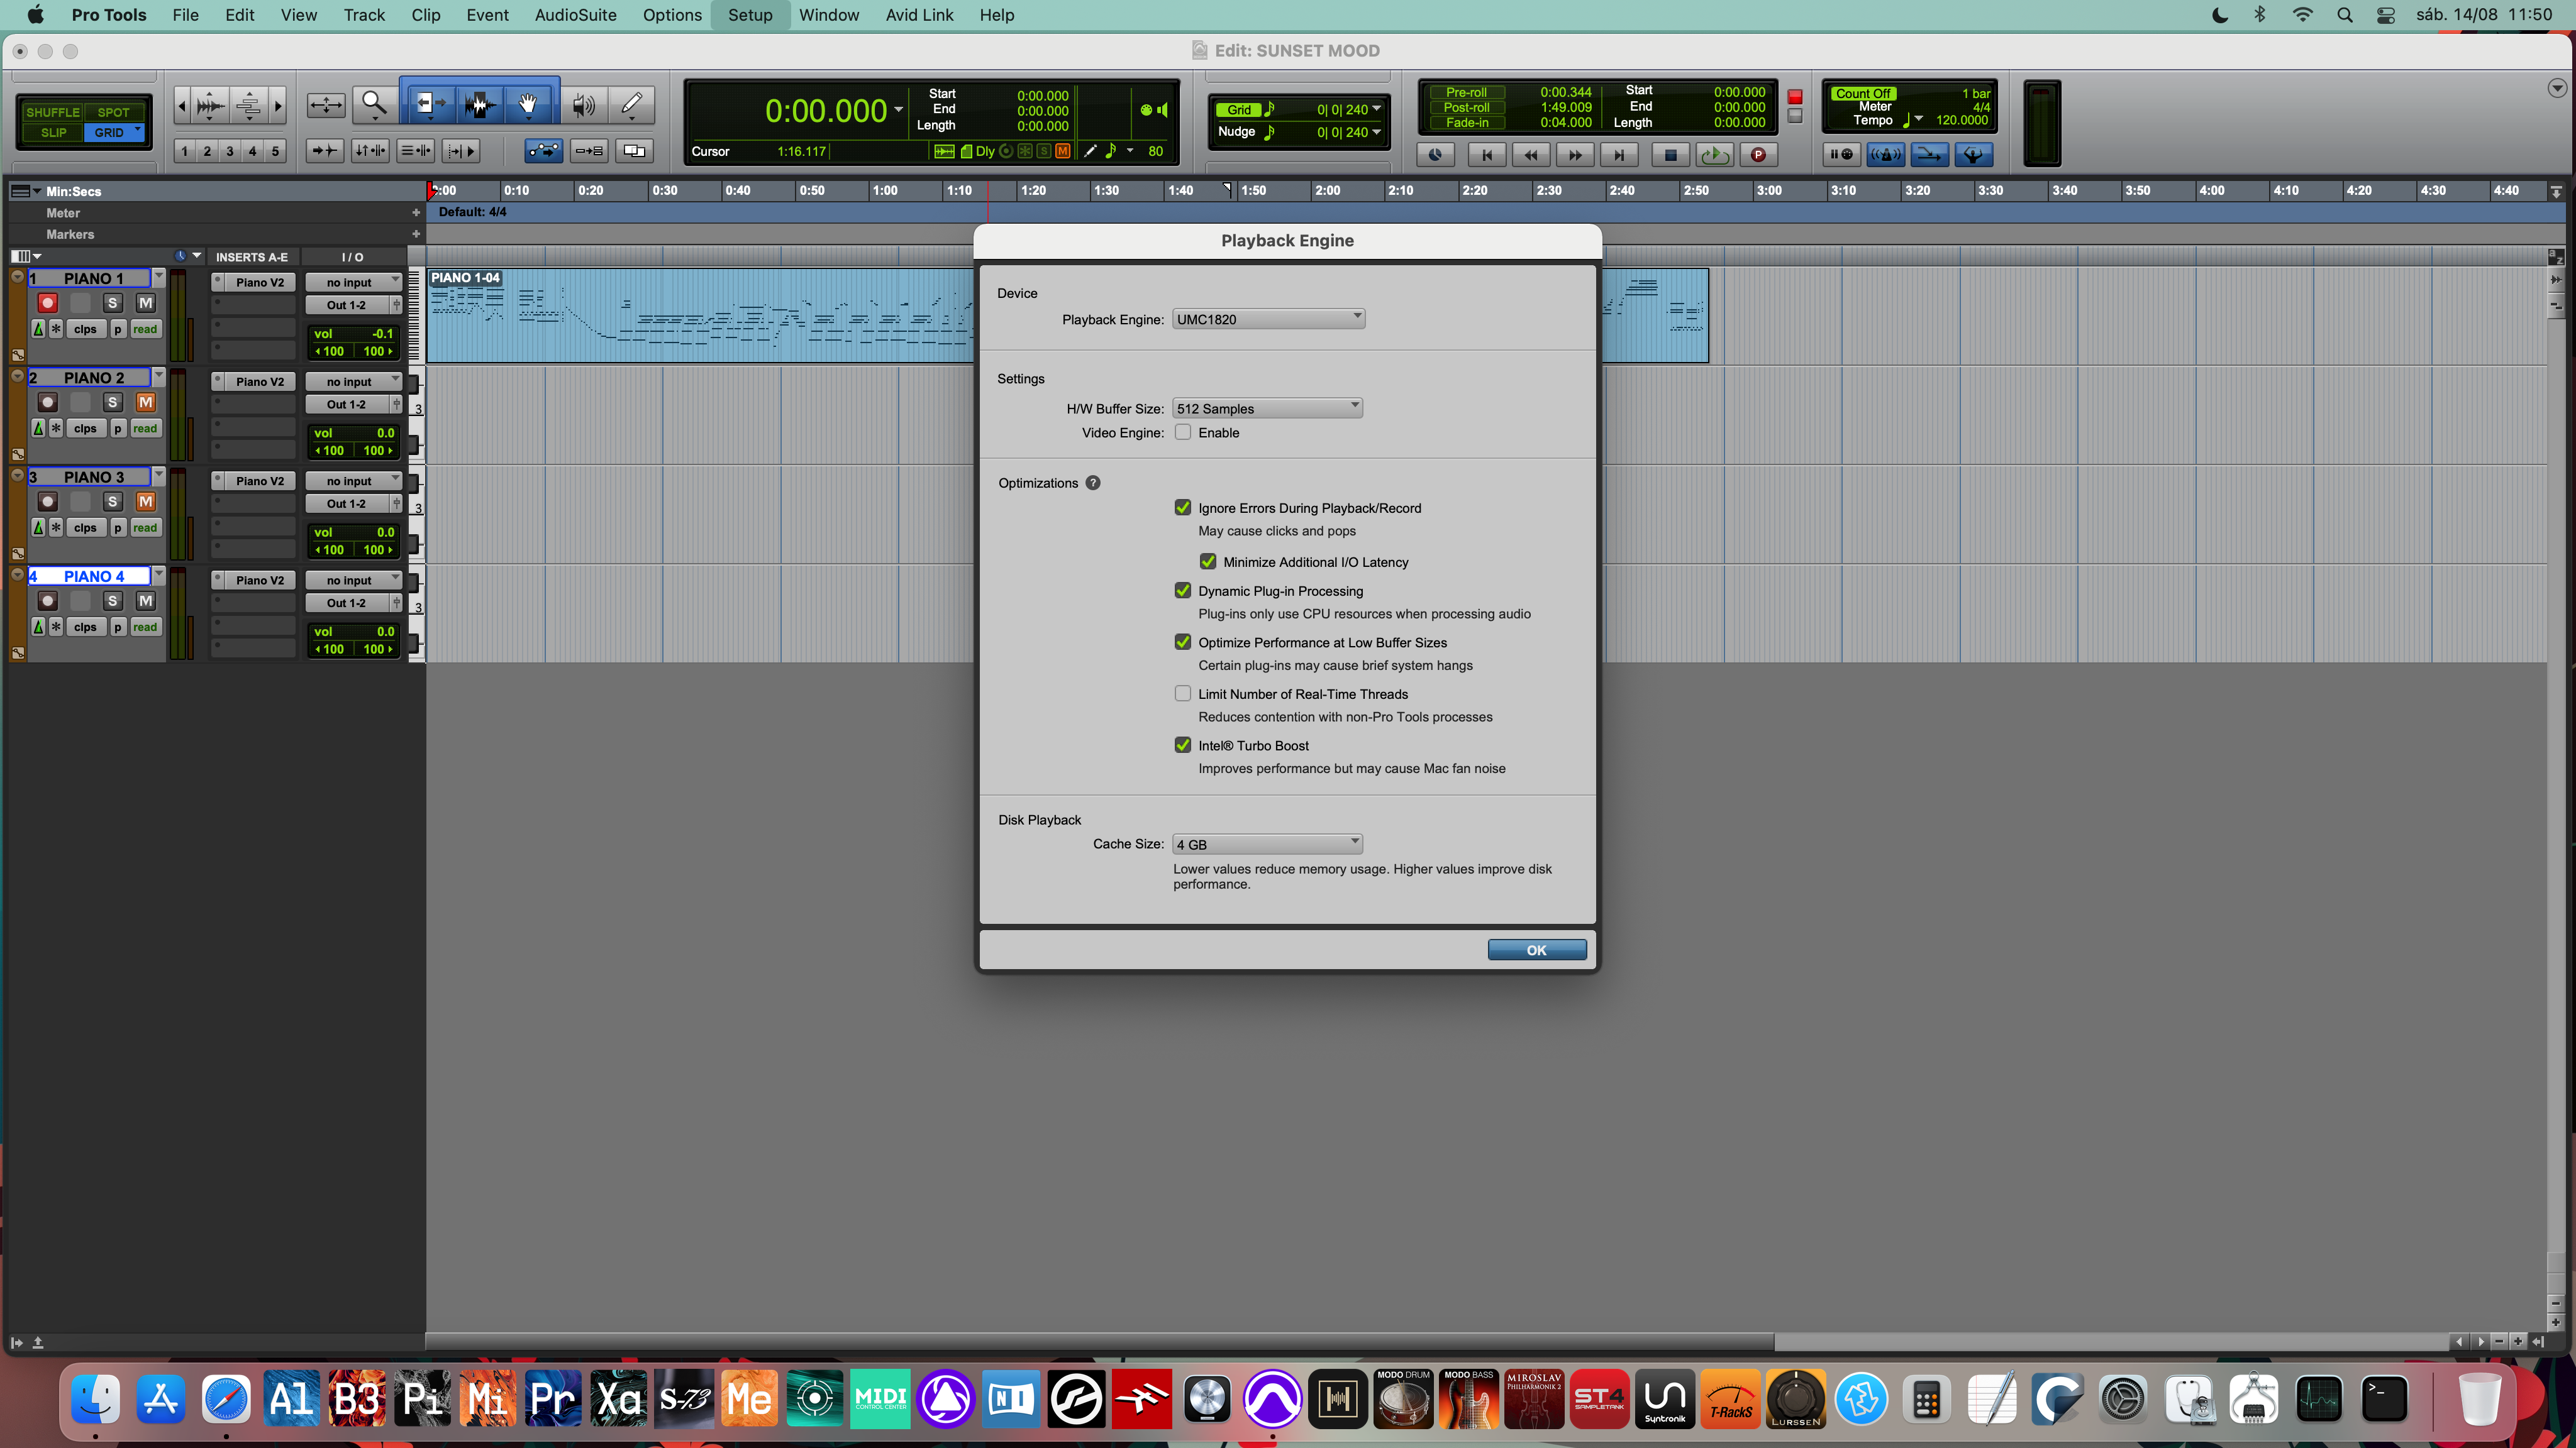Select SLIP edit mode
This screenshot has width=2576, height=1448.
[54, 132]
